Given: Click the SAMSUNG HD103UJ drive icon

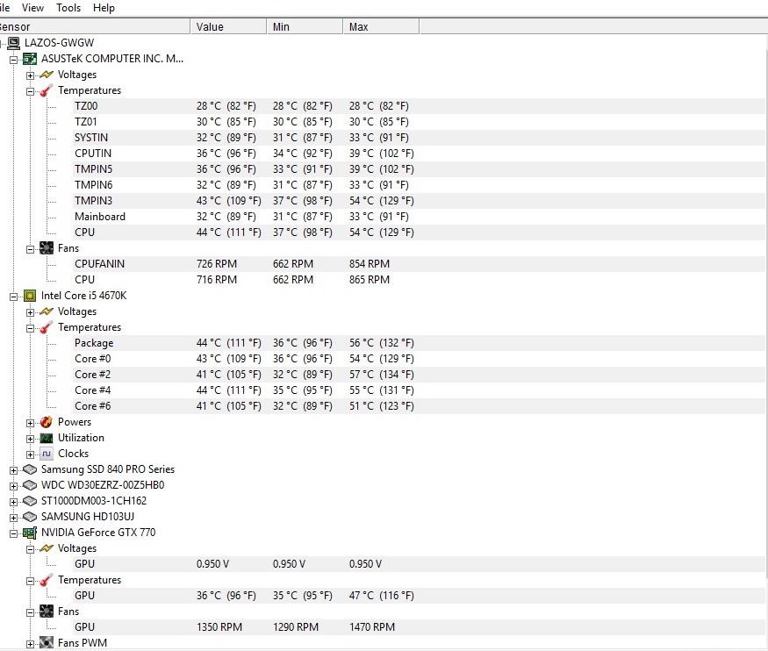Looking at the screenshot, I should coord(30,517).
